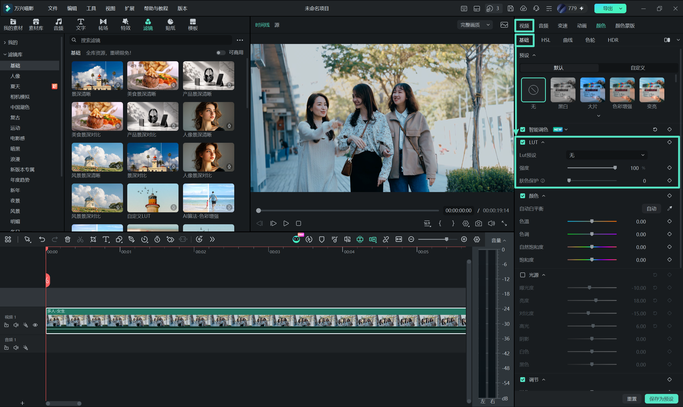Uncheck the LUT checkbox

point(522,142)
